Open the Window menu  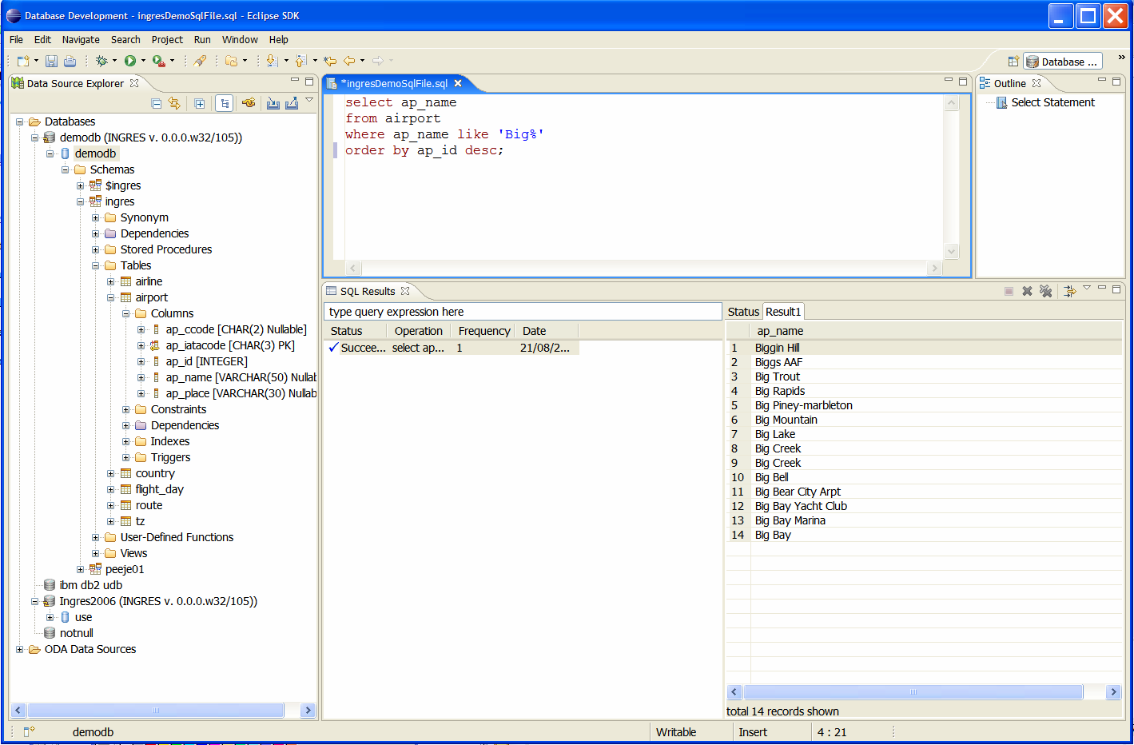tap(240, 39)
